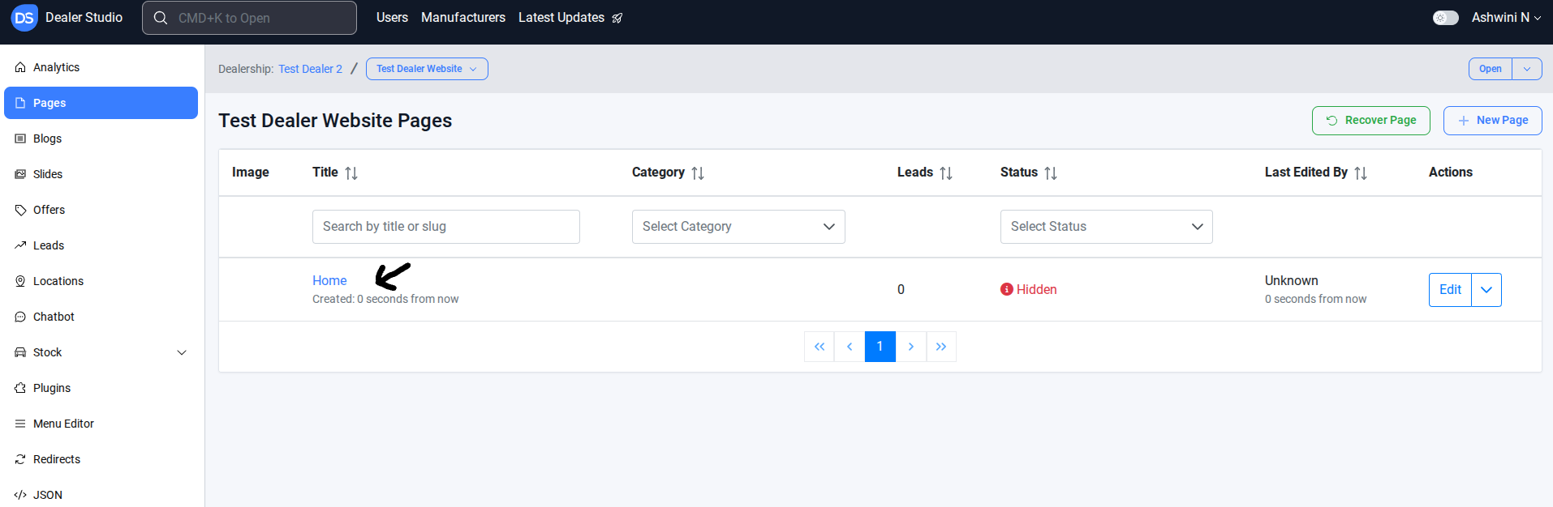Sort pages by Category column arrows
The image size is (1553, 507).
pos(698,173)
